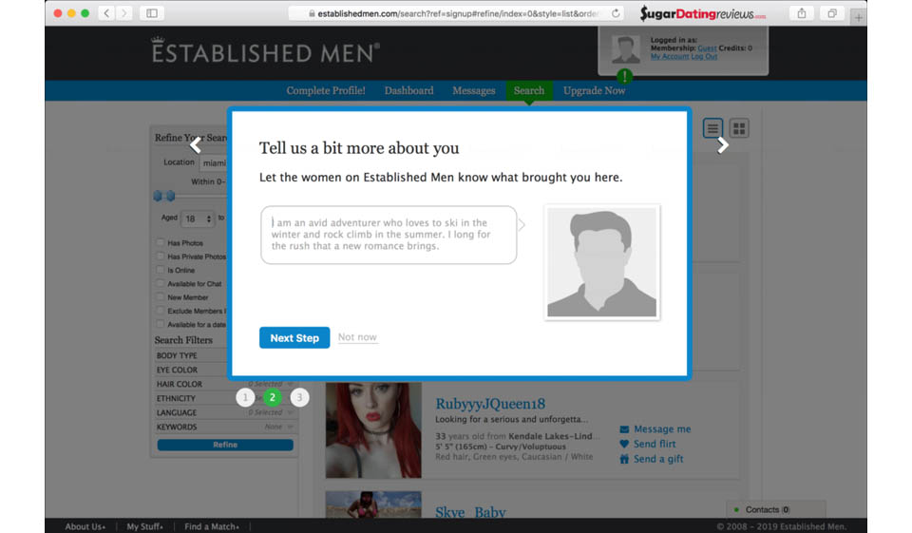
Task: Open the minimum age 18 dropdown
Action: pos(198,219)
